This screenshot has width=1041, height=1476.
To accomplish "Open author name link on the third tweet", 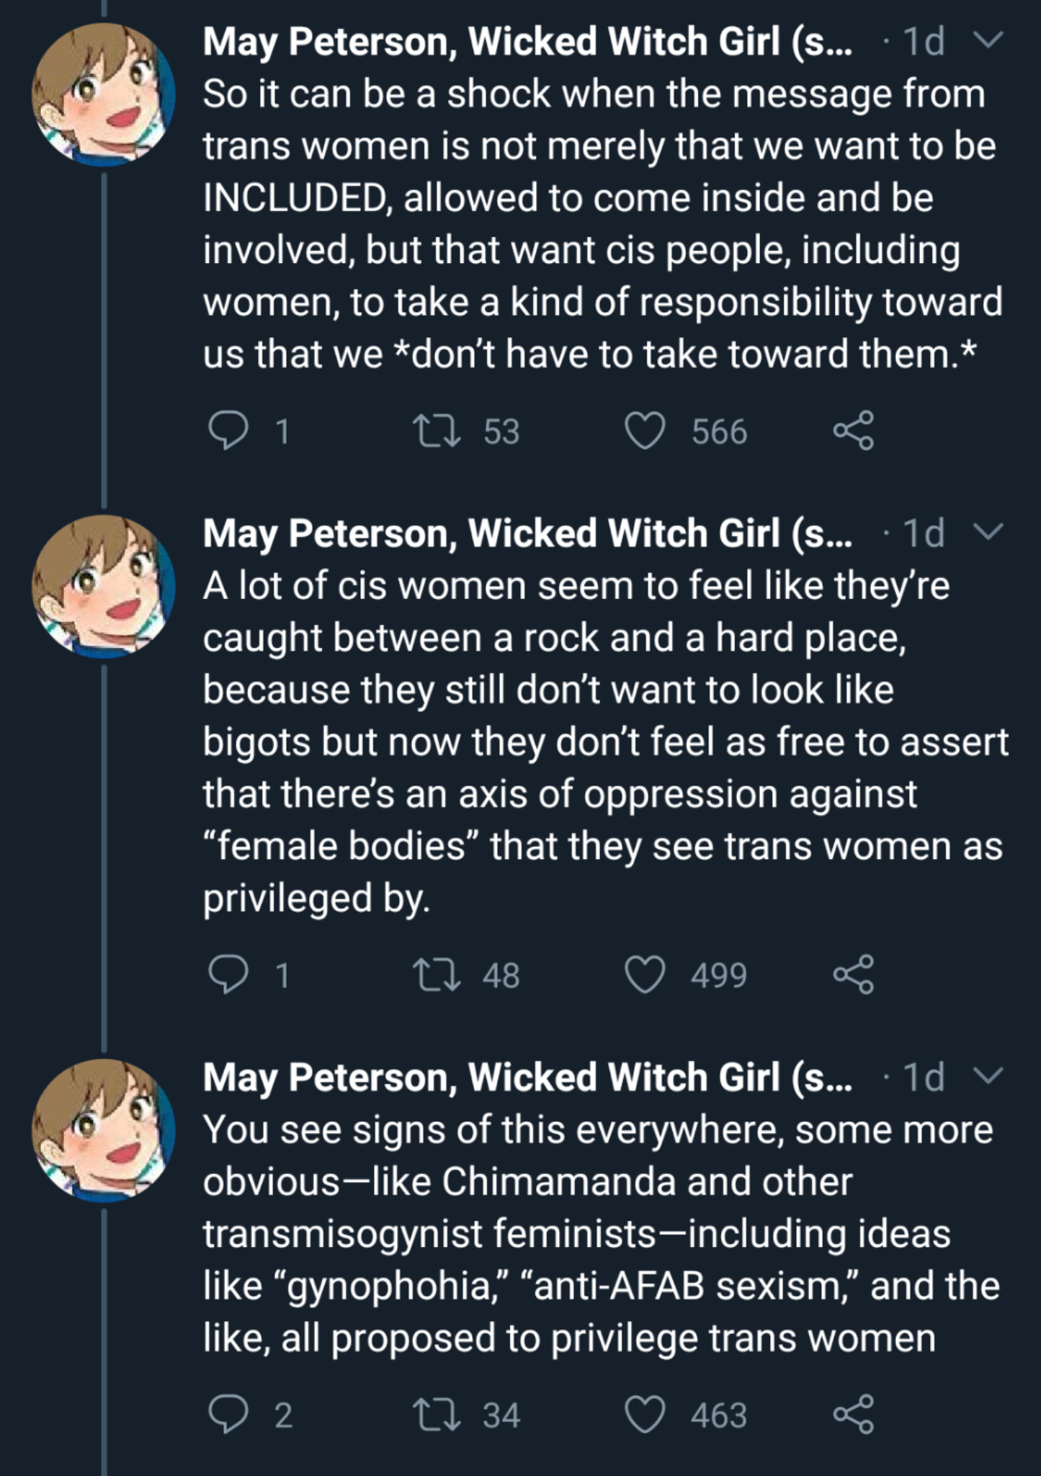I will tap(527, 1077).
